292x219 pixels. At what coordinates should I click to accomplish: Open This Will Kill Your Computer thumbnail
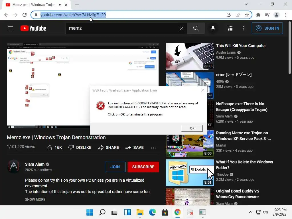[x=190, y=56]
